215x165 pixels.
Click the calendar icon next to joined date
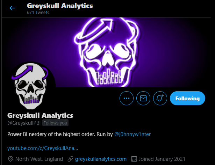pos(134,159)
